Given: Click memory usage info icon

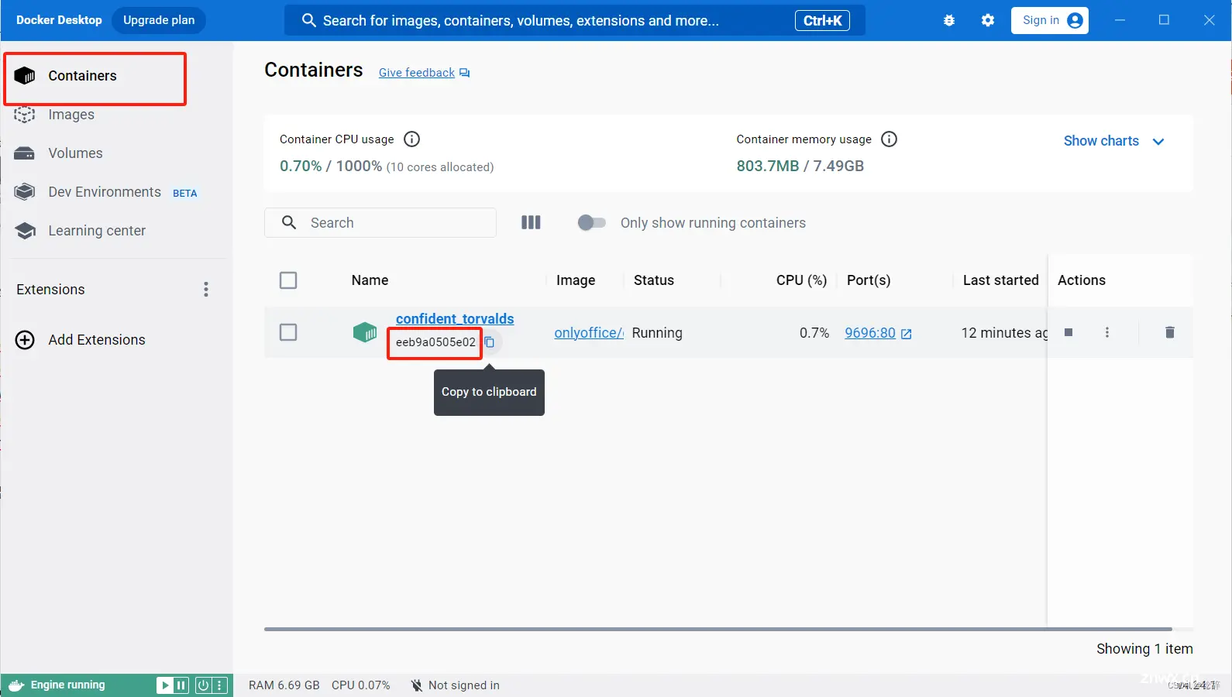Looking at the screenshot, I should (890, 139).
